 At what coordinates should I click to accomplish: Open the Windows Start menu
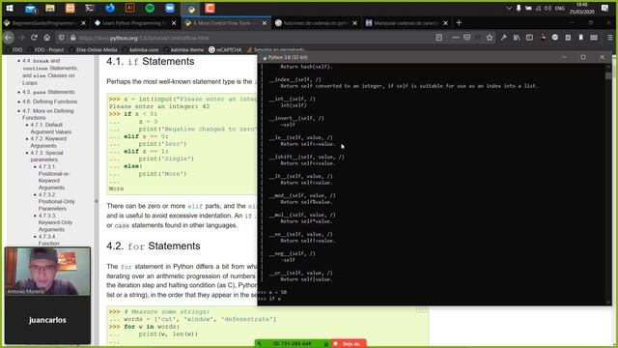coord(10,8)
